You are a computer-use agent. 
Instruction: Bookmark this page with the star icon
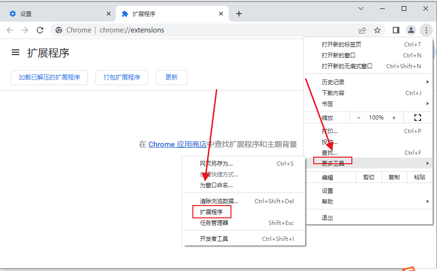377,30
